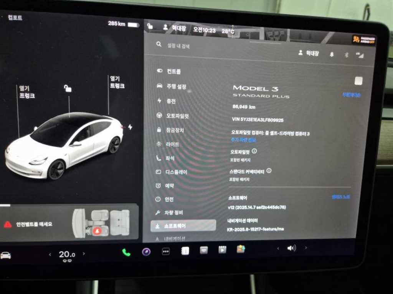Open the 예약 menu

click(165, 186)
